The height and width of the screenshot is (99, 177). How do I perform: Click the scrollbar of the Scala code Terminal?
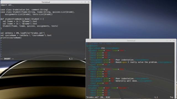coord(90,21)
